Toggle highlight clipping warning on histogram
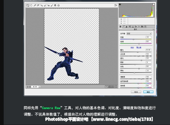The image size is (170, 125). point(153,4)
